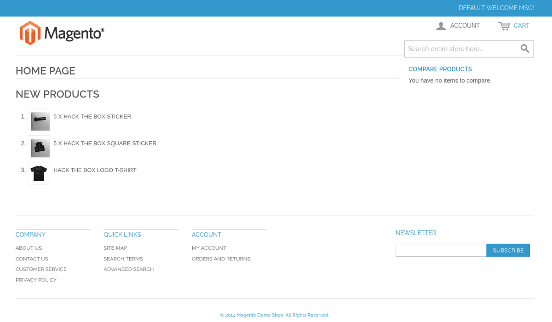Select 5 x Hack The Box Sticker link
This screenshot has height=322, width=552.
[92, 117]
